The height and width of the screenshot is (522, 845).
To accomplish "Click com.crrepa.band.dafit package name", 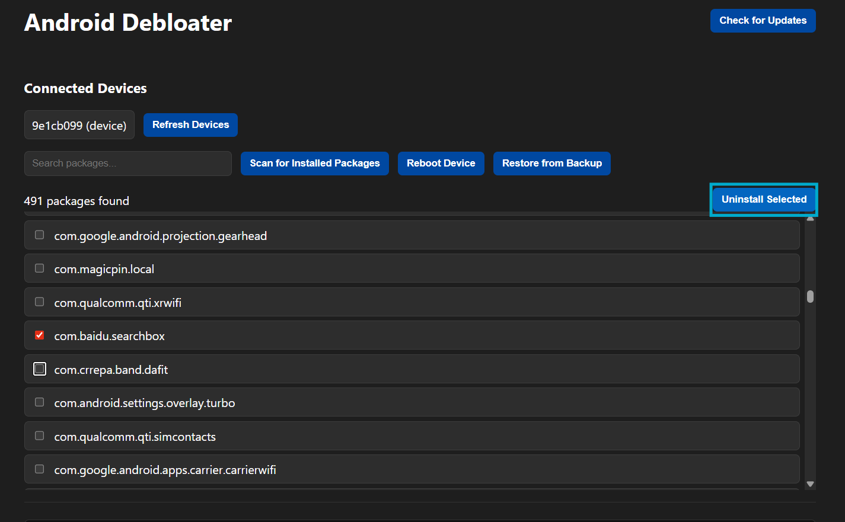I will [x=111, y=370].
